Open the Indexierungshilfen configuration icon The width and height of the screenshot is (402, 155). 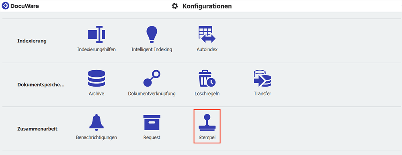(96, 34)
